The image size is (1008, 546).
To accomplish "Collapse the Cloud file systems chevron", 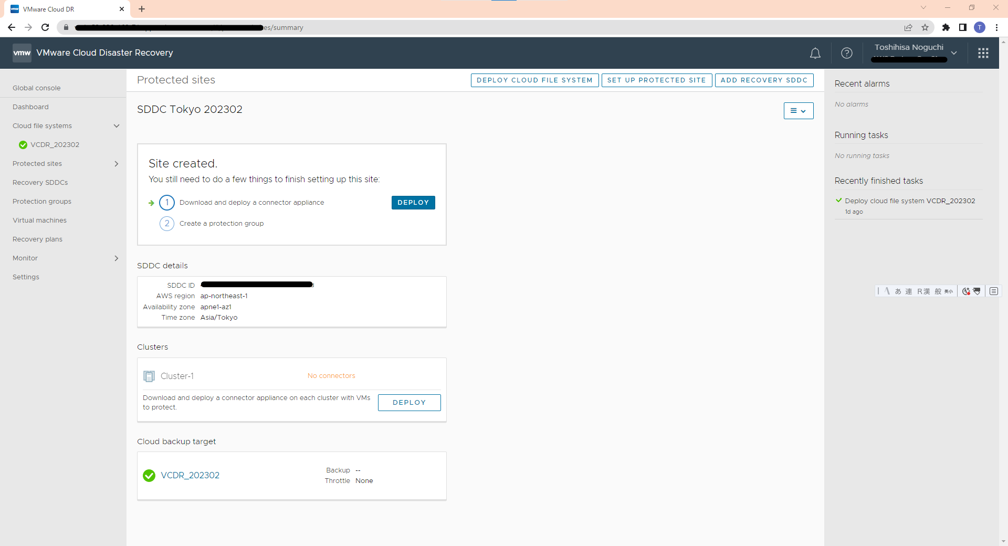I will (117, 126).
